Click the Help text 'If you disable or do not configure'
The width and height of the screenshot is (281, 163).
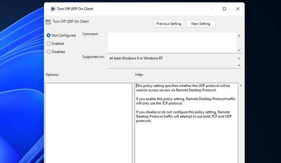point(184,116)
